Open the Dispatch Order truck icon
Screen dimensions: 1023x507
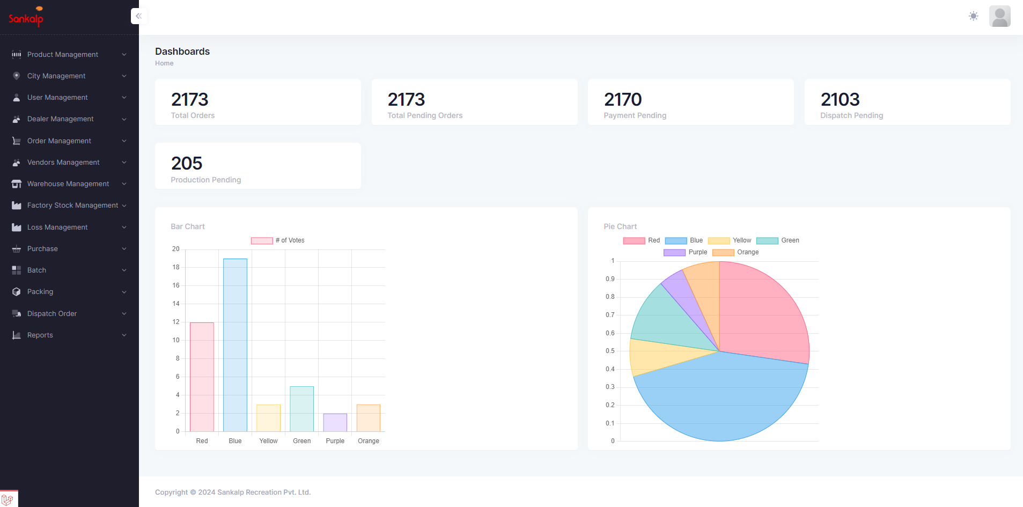(17, 313)
